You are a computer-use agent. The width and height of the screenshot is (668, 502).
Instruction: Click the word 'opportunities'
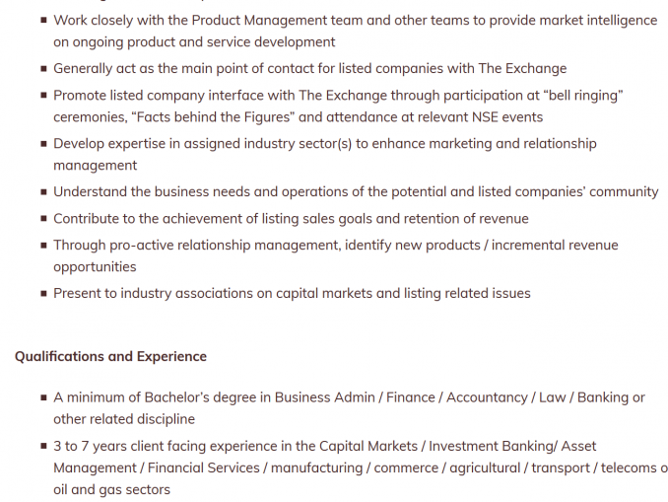coord(95,267)
